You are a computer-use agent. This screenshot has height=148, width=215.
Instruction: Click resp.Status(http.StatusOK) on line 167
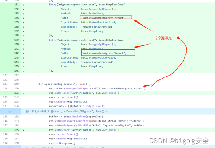point(68,139)
